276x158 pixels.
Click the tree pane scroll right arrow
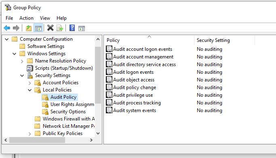coord(91,140)
